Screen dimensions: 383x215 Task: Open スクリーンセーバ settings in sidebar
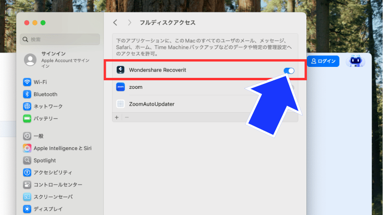click(x=53, y=197)
